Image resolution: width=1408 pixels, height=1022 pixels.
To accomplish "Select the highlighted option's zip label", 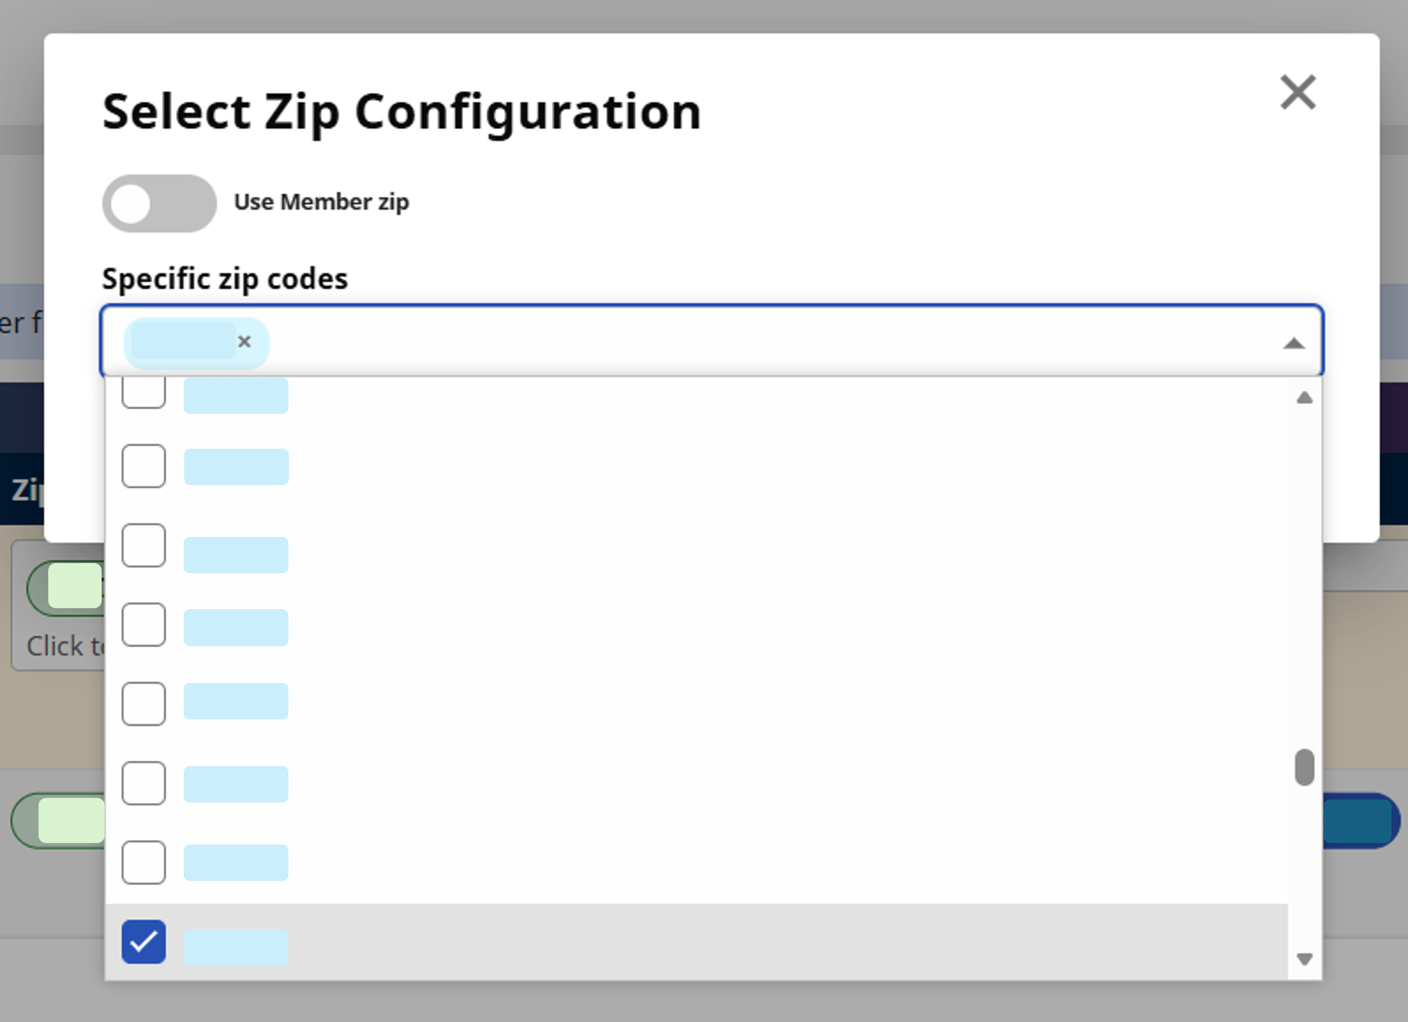I will tap(236, 947).
